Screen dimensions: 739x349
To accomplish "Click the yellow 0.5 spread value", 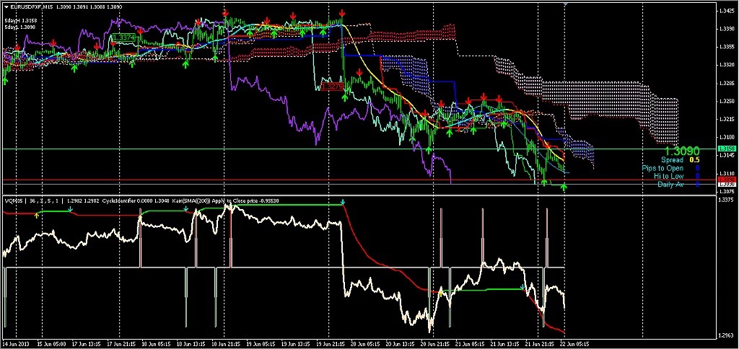I will 695,160.
